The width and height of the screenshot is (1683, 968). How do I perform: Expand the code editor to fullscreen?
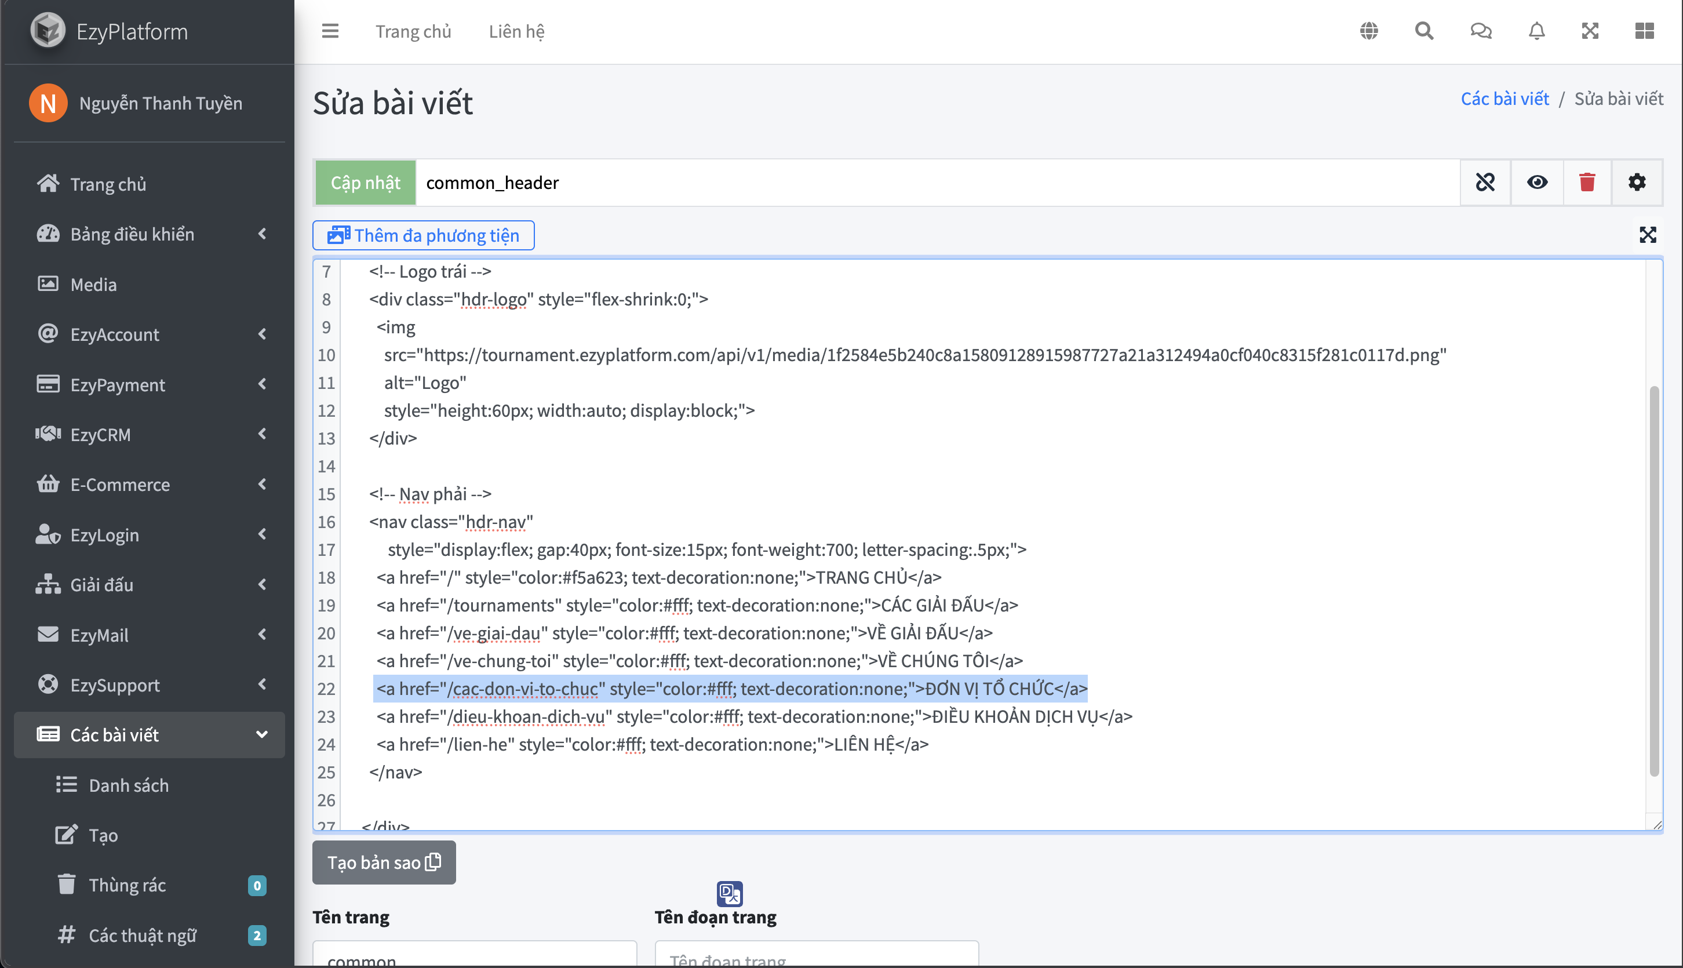[1647, 235]
